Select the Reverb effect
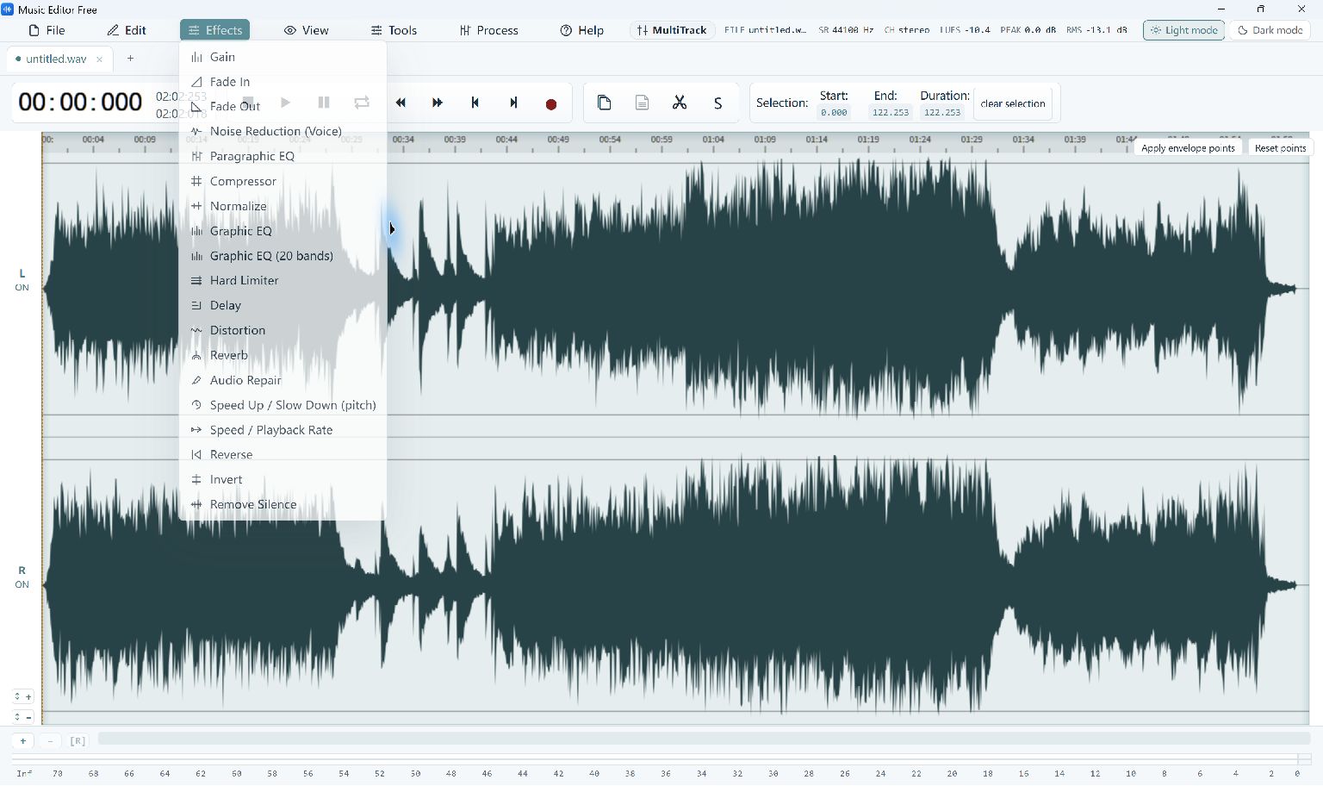 [283, 355]
